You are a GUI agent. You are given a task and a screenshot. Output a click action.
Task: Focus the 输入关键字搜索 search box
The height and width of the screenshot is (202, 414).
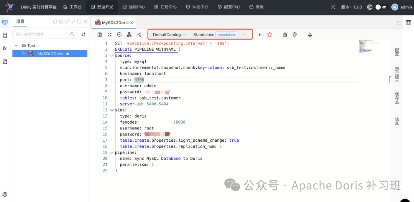(x=40, y=34)
